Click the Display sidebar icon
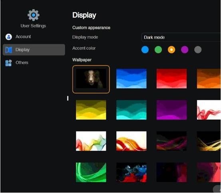Viewport: 221px width, 193px height. (9, 50)
